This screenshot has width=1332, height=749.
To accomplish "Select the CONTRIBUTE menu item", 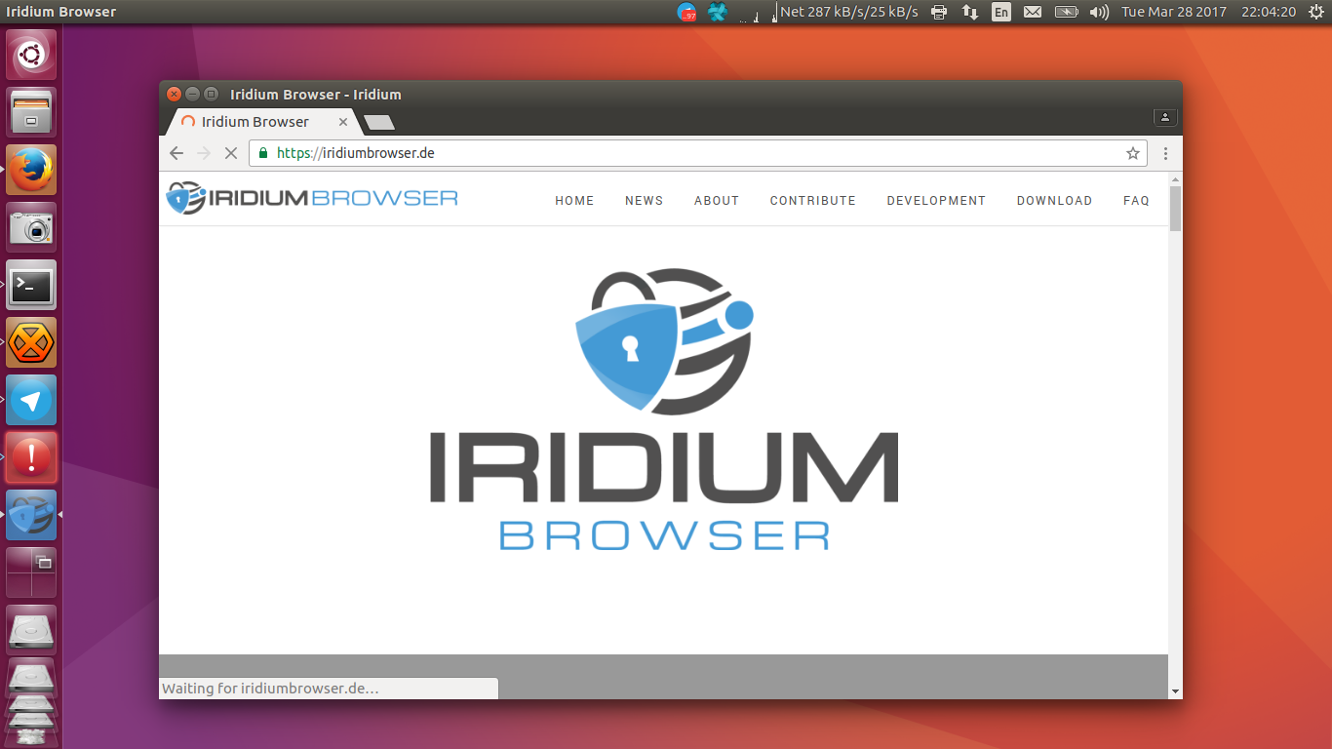I will [x=812, y=201].
